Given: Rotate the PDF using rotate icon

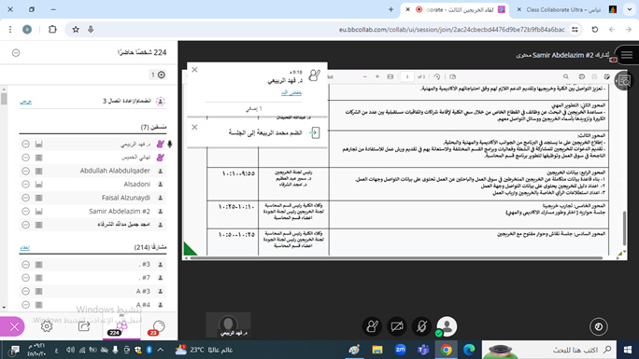Looking at the screenshot, I should [437, 76].
